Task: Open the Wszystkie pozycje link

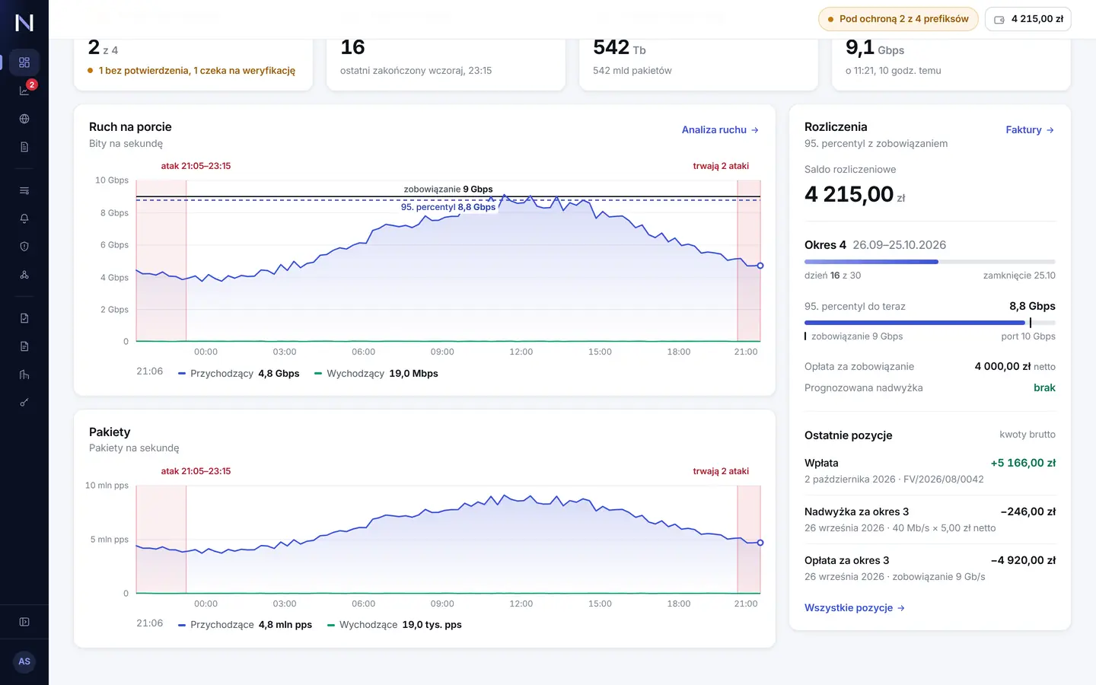Action: point(855,608)
